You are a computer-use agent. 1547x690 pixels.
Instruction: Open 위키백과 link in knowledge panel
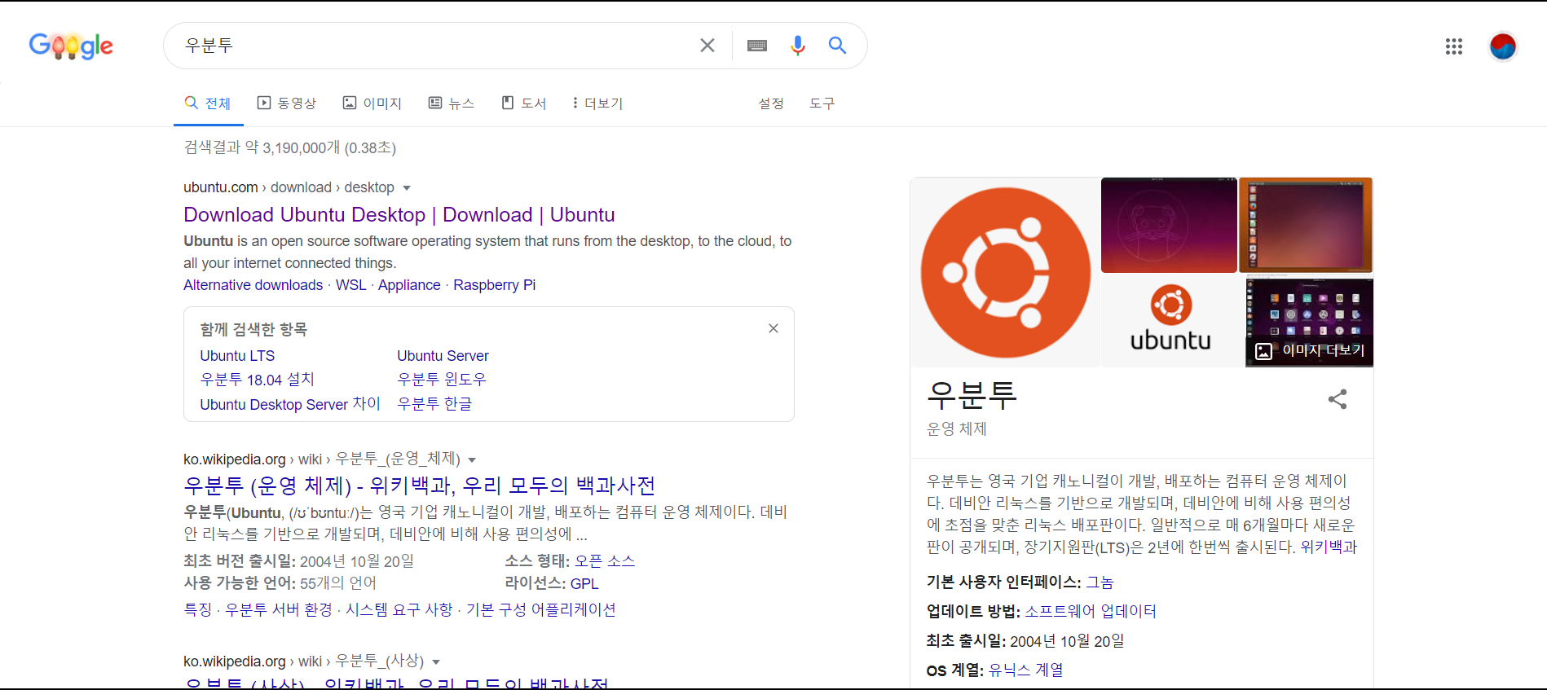pyautogui.click(x=1329, y=547)
